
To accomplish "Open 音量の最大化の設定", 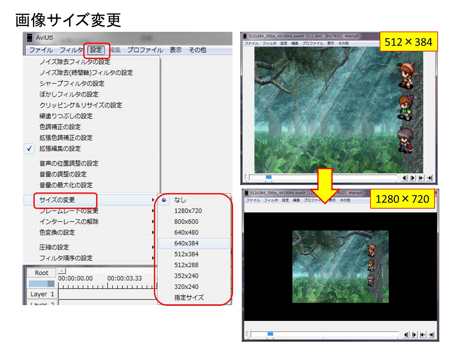I will [66, 185].
